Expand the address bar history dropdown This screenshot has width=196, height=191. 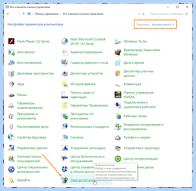coord(139,14)
